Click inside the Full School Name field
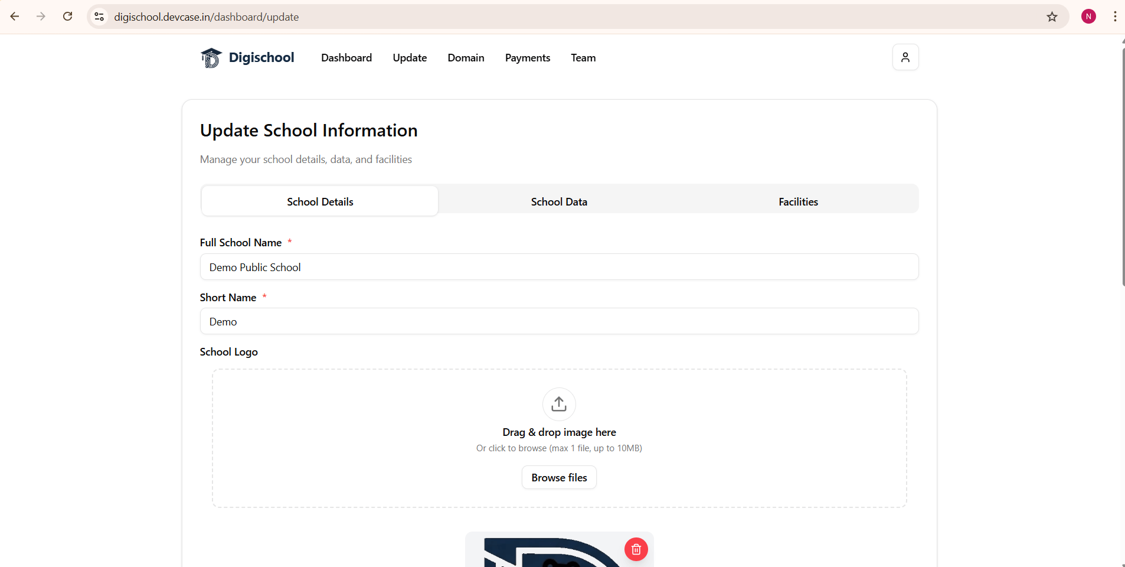Screen dimensions: 1125x567 pos(559,266)
